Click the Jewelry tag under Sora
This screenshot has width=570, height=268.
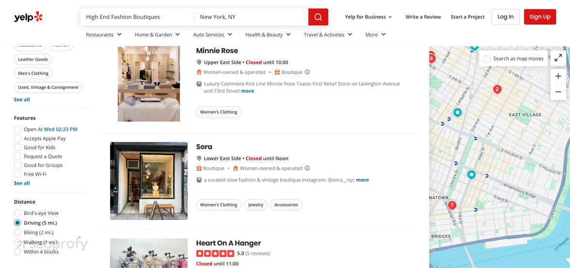tap(256, 205)
